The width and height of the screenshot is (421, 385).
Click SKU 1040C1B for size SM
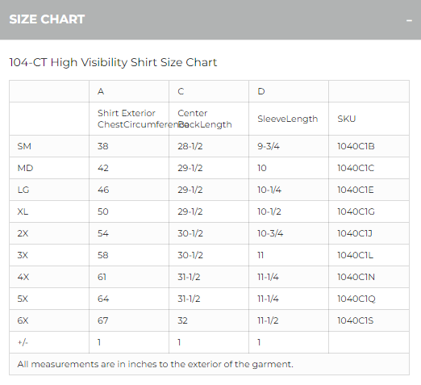coord(356,146)
